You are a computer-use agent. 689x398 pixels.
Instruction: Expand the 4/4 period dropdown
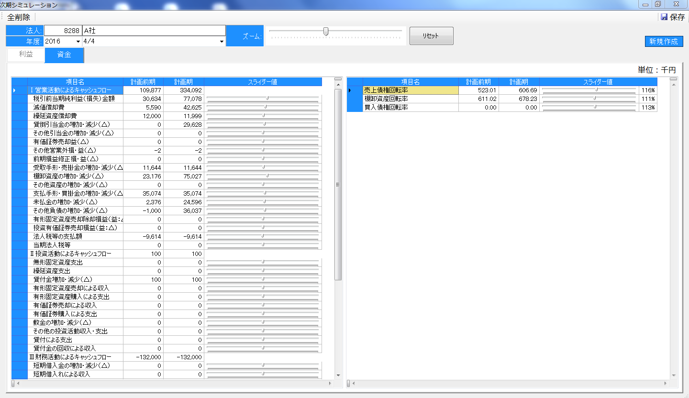coord(222,42)
